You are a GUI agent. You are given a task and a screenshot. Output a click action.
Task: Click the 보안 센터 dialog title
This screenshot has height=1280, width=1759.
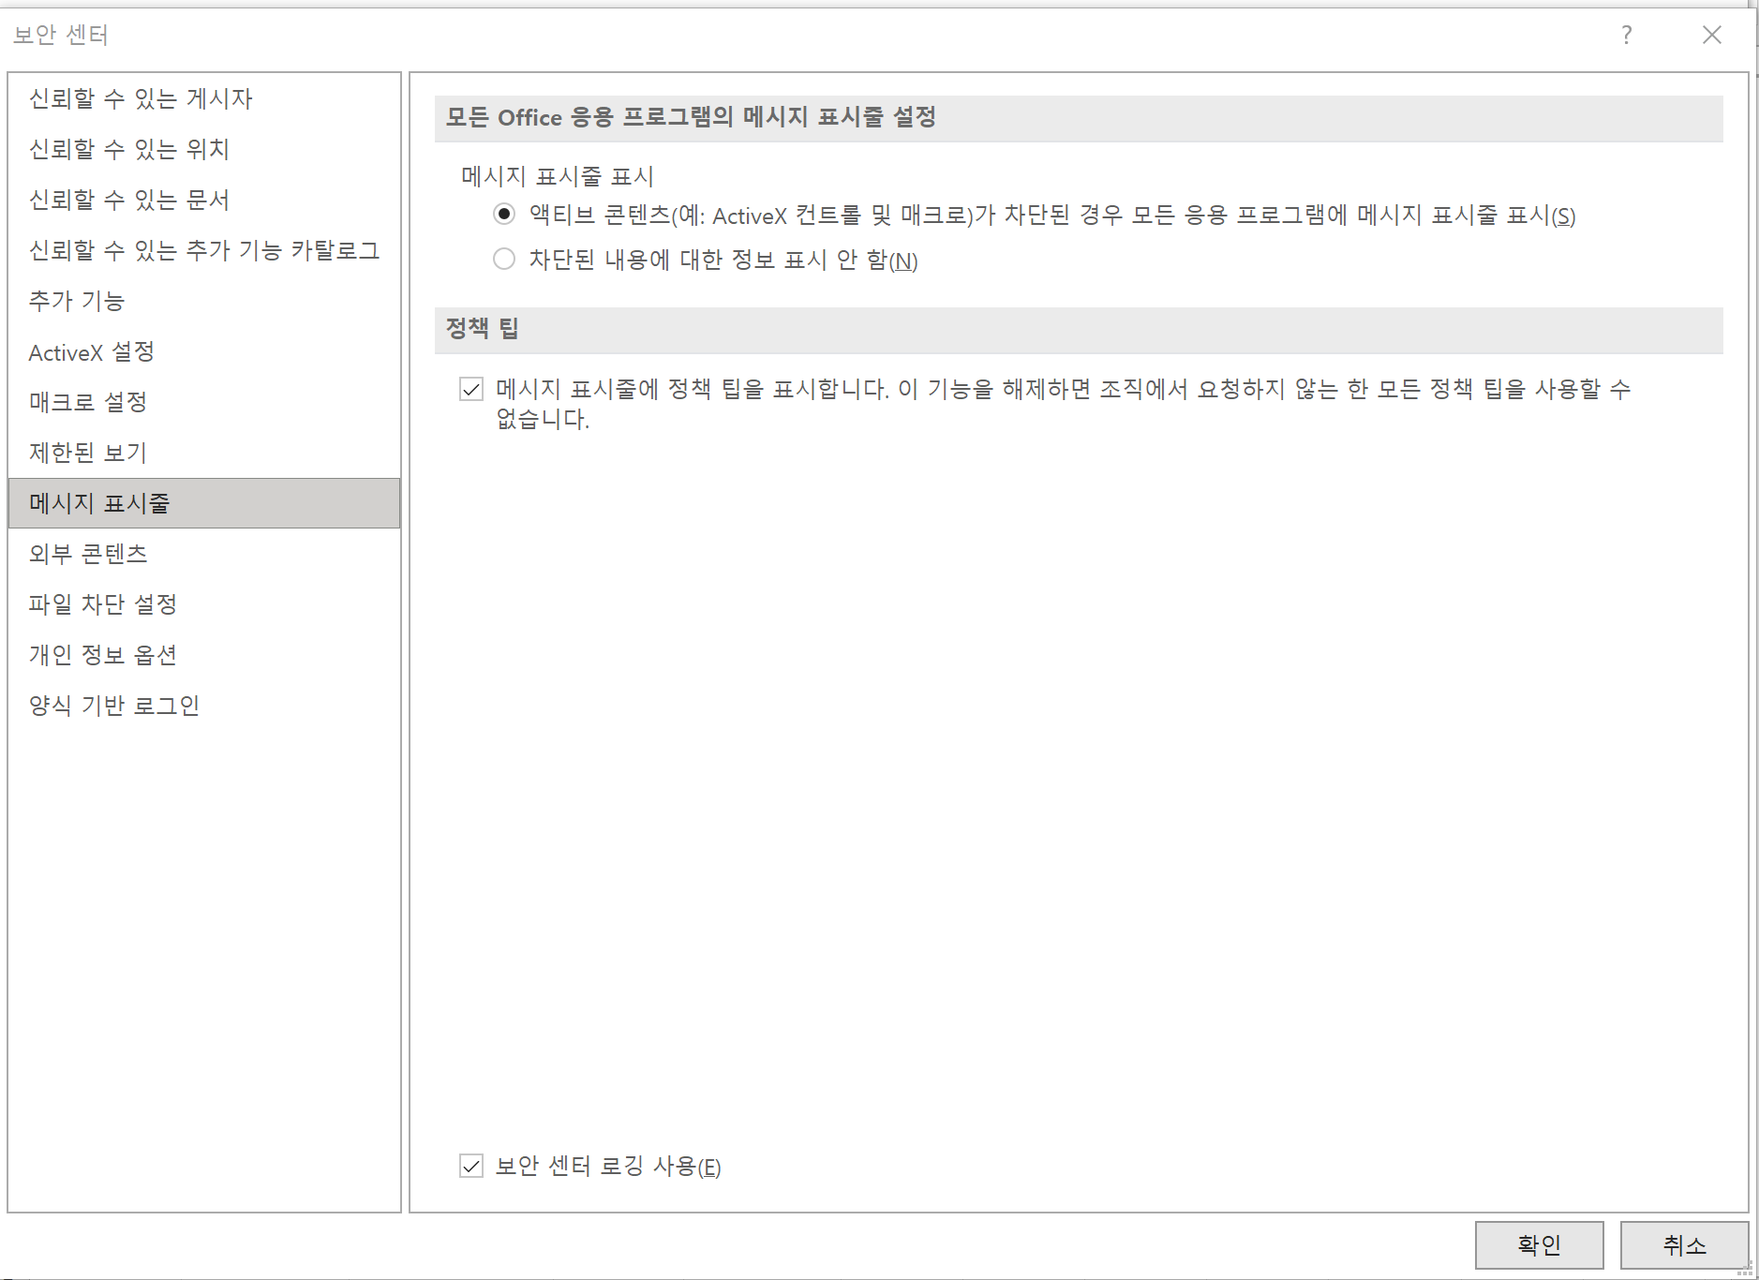[x=61, y=35]
